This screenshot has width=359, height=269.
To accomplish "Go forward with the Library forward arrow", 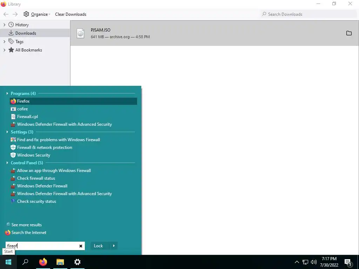I will [x=15, y=14].
